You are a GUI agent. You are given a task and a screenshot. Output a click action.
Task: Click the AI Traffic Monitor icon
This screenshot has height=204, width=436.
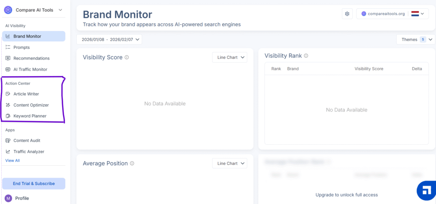[8, 69]
